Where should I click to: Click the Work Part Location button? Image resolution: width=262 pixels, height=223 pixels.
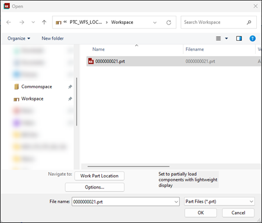tap(100, 176)
